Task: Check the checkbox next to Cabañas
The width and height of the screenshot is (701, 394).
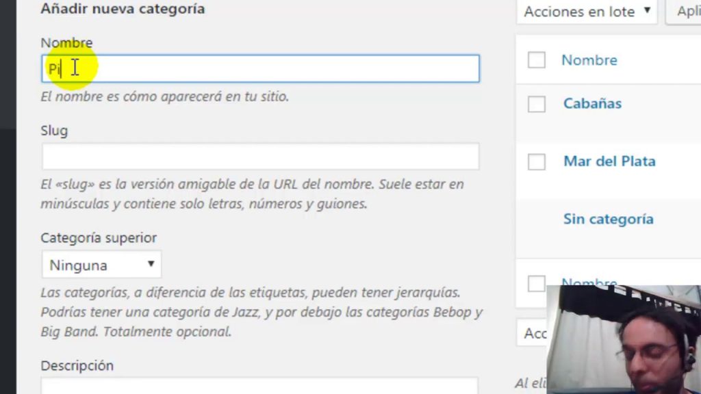Action: pyautogui.click(x=536, y=104)
